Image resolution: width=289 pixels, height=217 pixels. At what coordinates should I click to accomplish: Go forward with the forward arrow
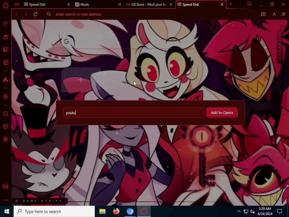(26, 14)
